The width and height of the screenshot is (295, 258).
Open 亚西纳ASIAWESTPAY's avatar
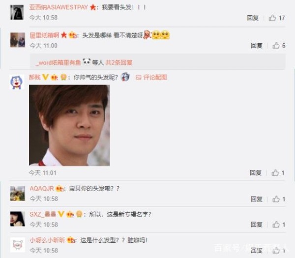pos(17,12)
